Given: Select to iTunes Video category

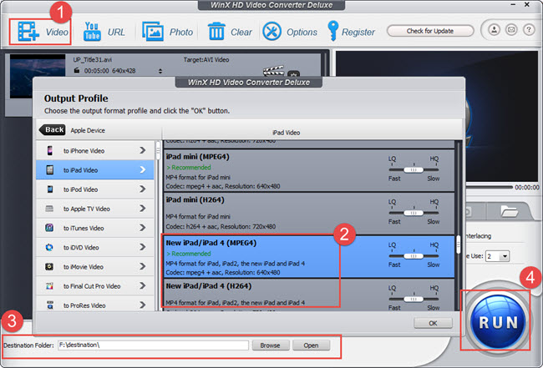Looking at the screenshot, I should pos(95,228).
